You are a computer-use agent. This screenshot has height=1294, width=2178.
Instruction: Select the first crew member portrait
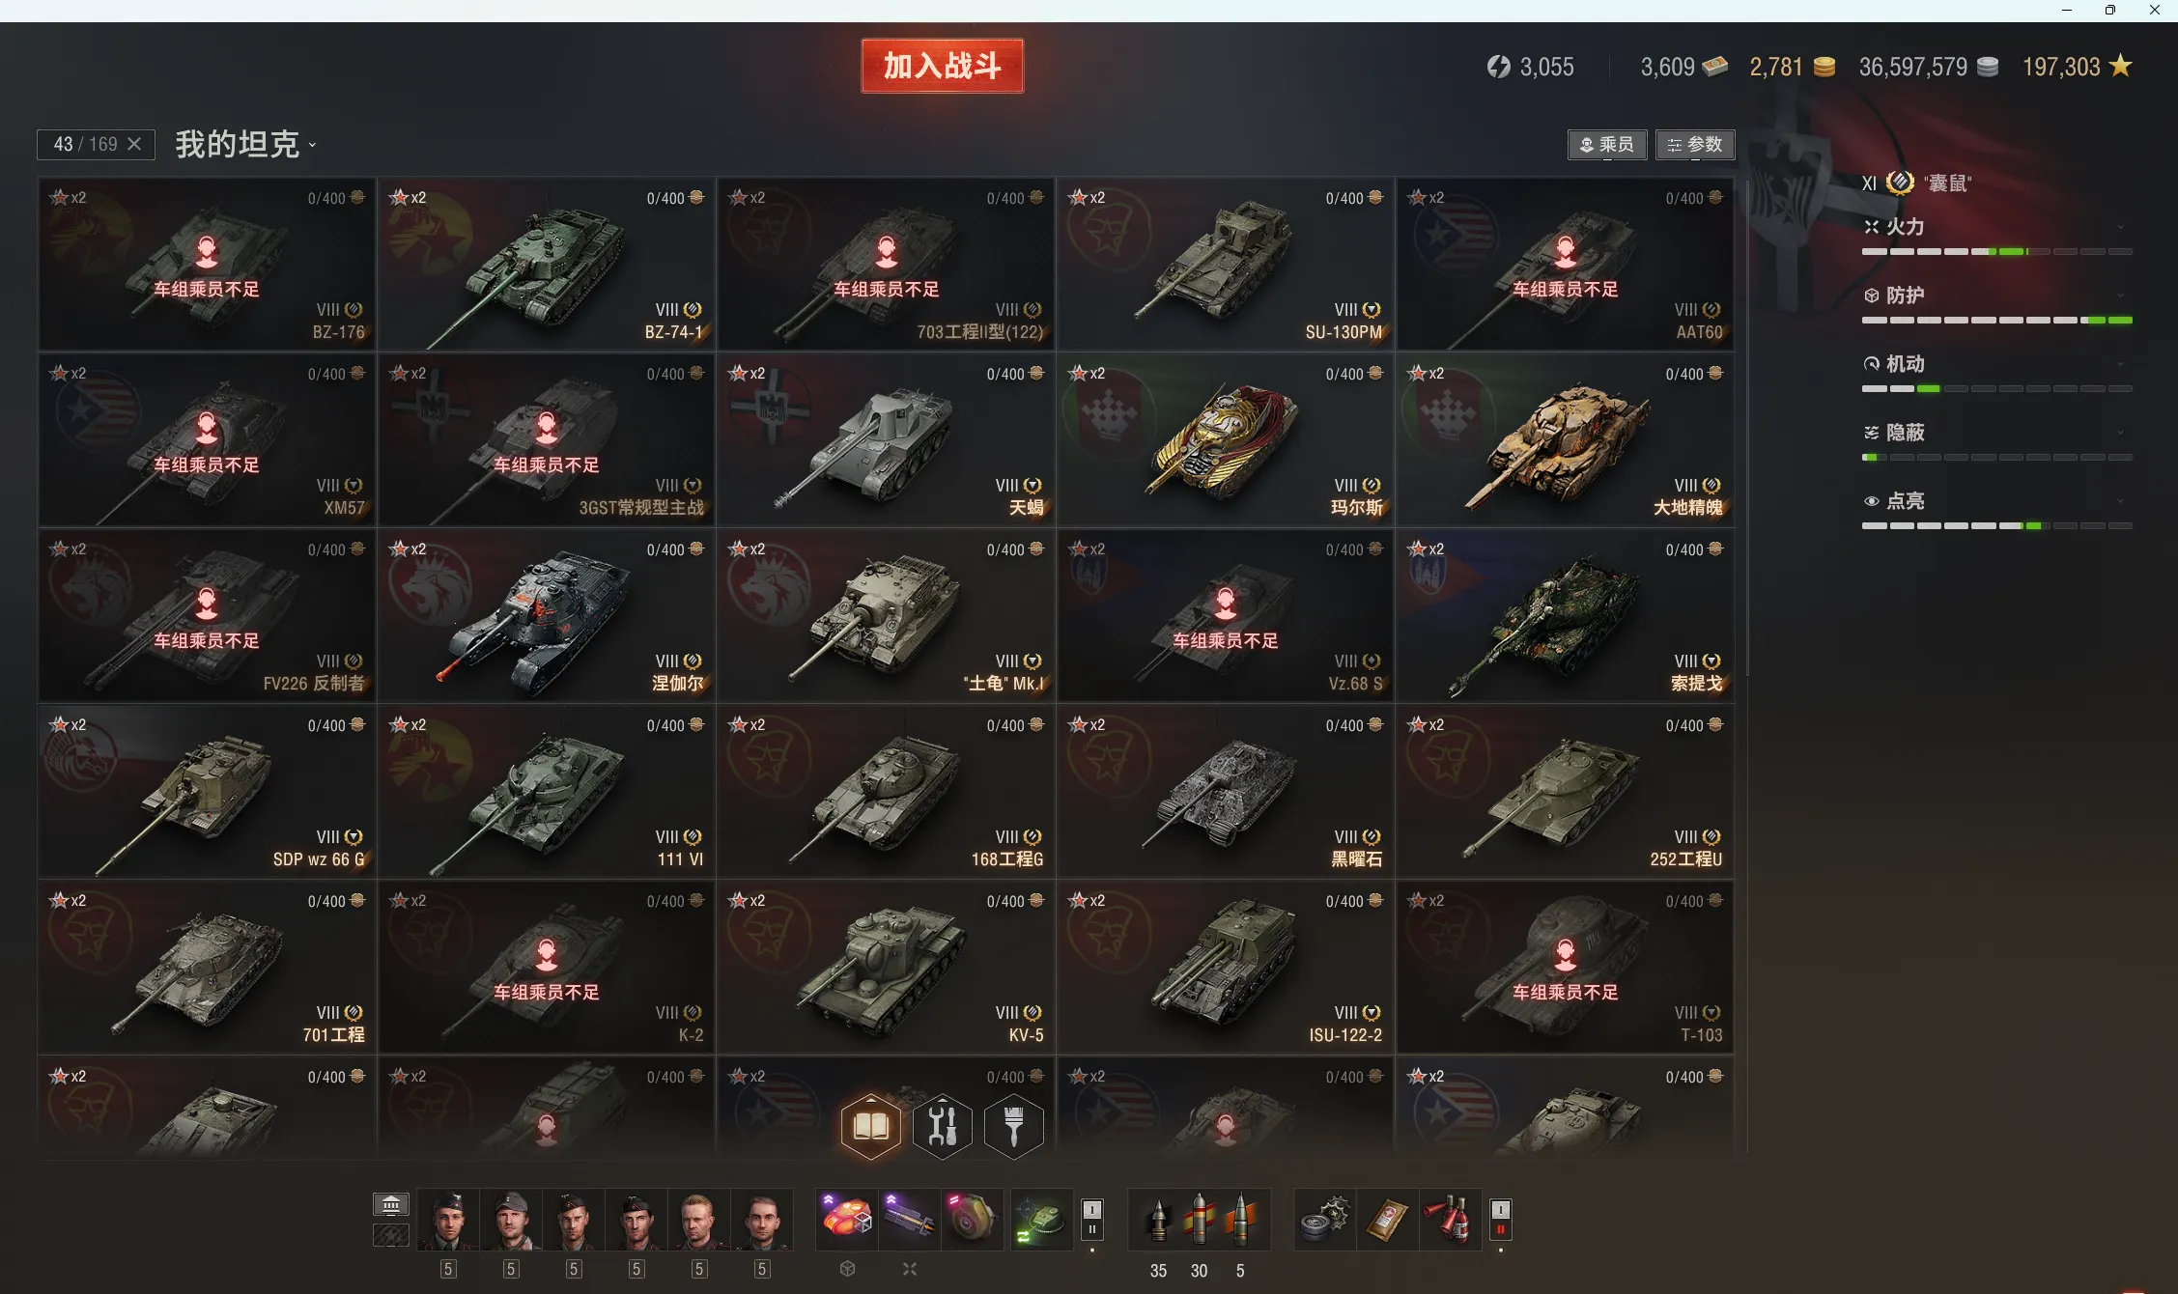click(x=448, y=1221)
